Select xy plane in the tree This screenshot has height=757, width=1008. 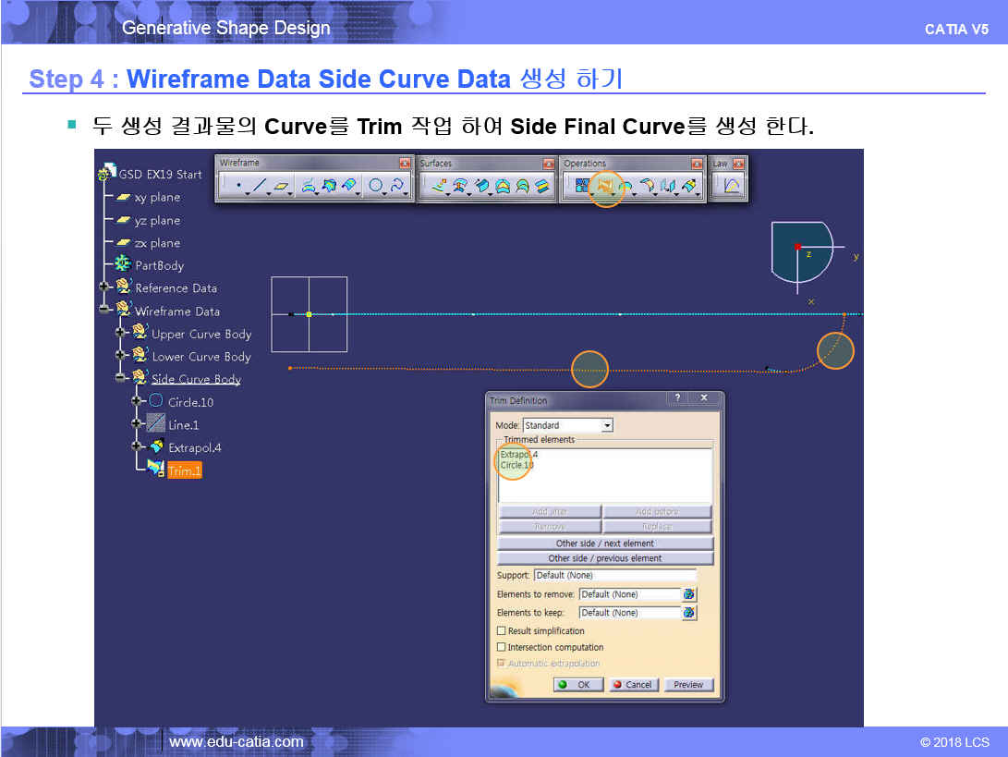coord(157,198)
